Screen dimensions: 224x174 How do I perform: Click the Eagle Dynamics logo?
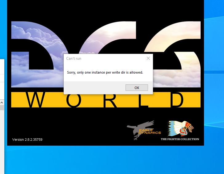point(144,130)
